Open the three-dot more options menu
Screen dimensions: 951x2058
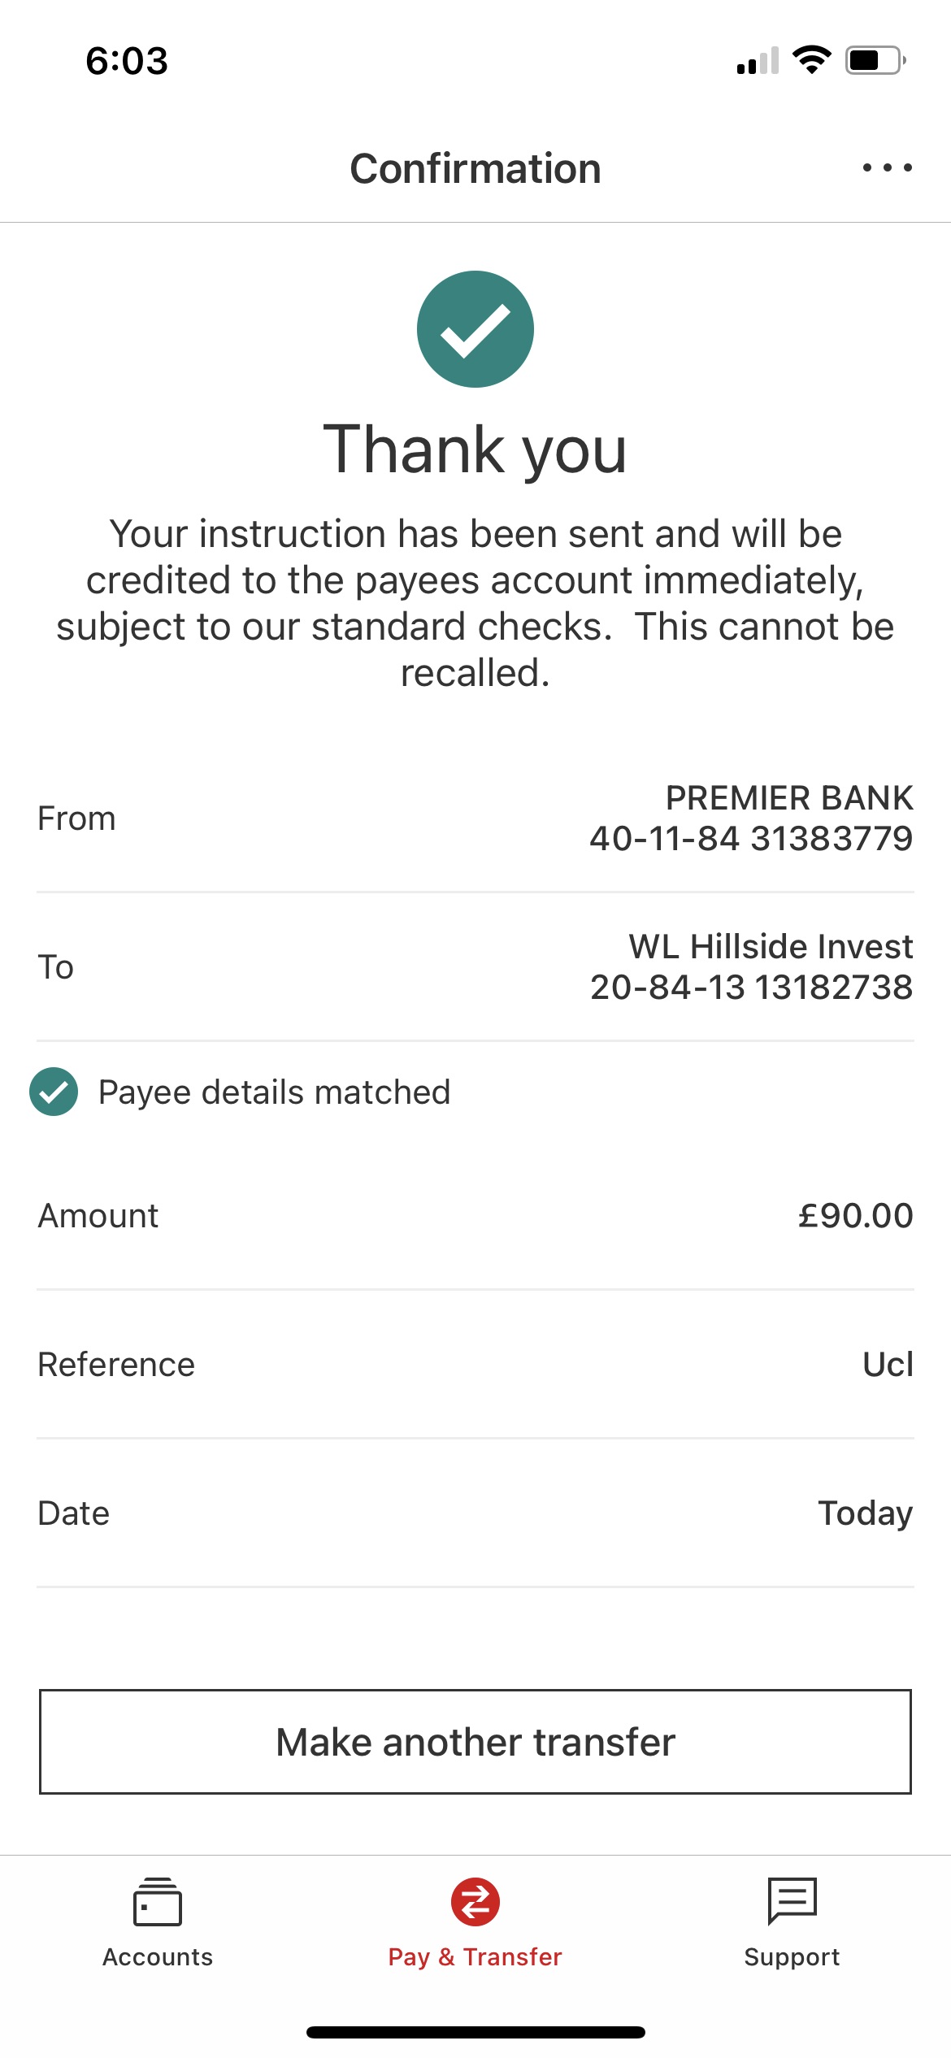(887, 168)
